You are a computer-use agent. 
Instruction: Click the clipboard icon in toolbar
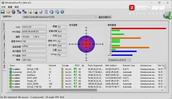[46, 12]
